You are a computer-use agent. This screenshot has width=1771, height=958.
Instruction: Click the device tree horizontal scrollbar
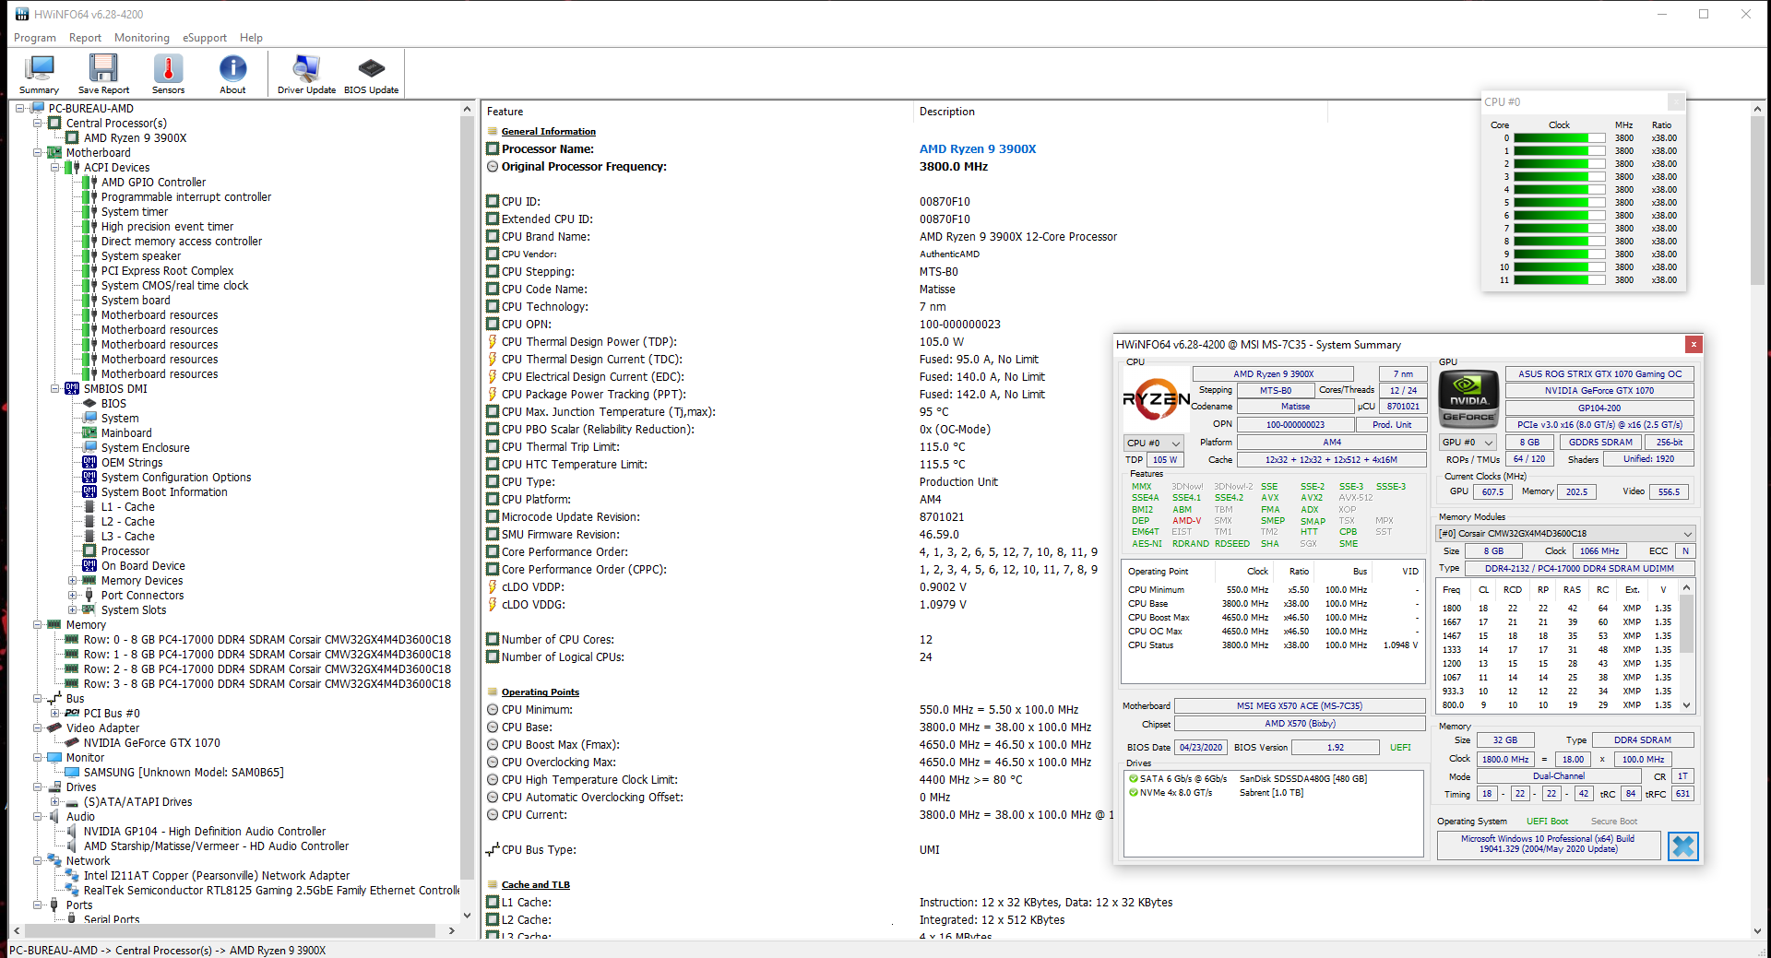click(x=233, y=931)
